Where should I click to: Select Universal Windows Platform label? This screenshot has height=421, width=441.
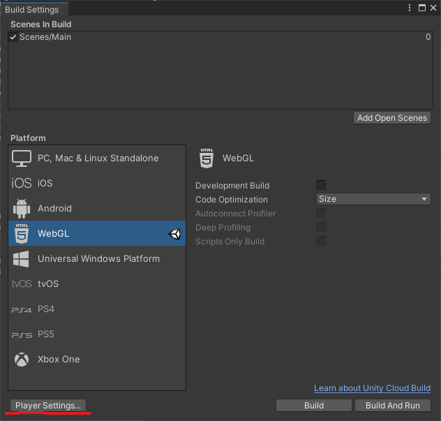[x=98, y=258]
